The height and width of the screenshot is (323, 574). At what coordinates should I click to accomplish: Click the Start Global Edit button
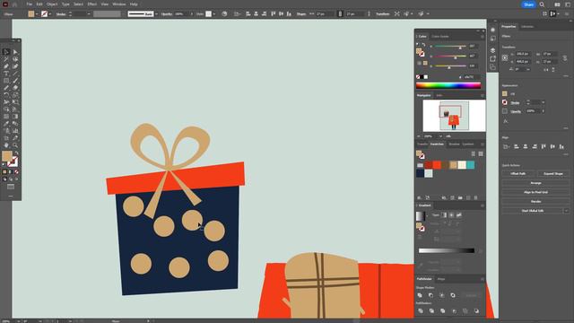pos(532,211)
